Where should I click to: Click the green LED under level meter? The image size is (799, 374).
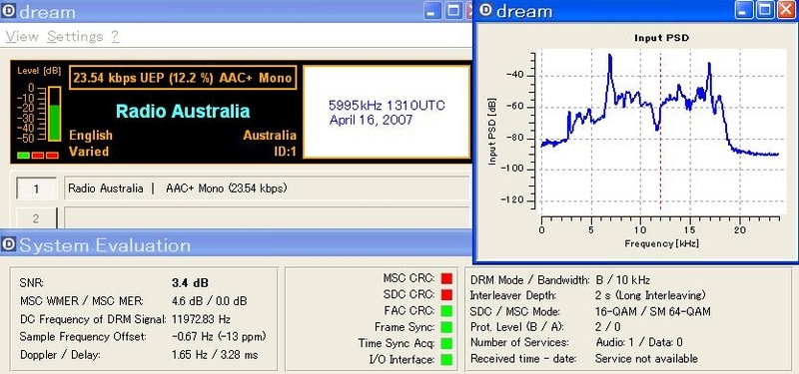click(x=23, y=155)
